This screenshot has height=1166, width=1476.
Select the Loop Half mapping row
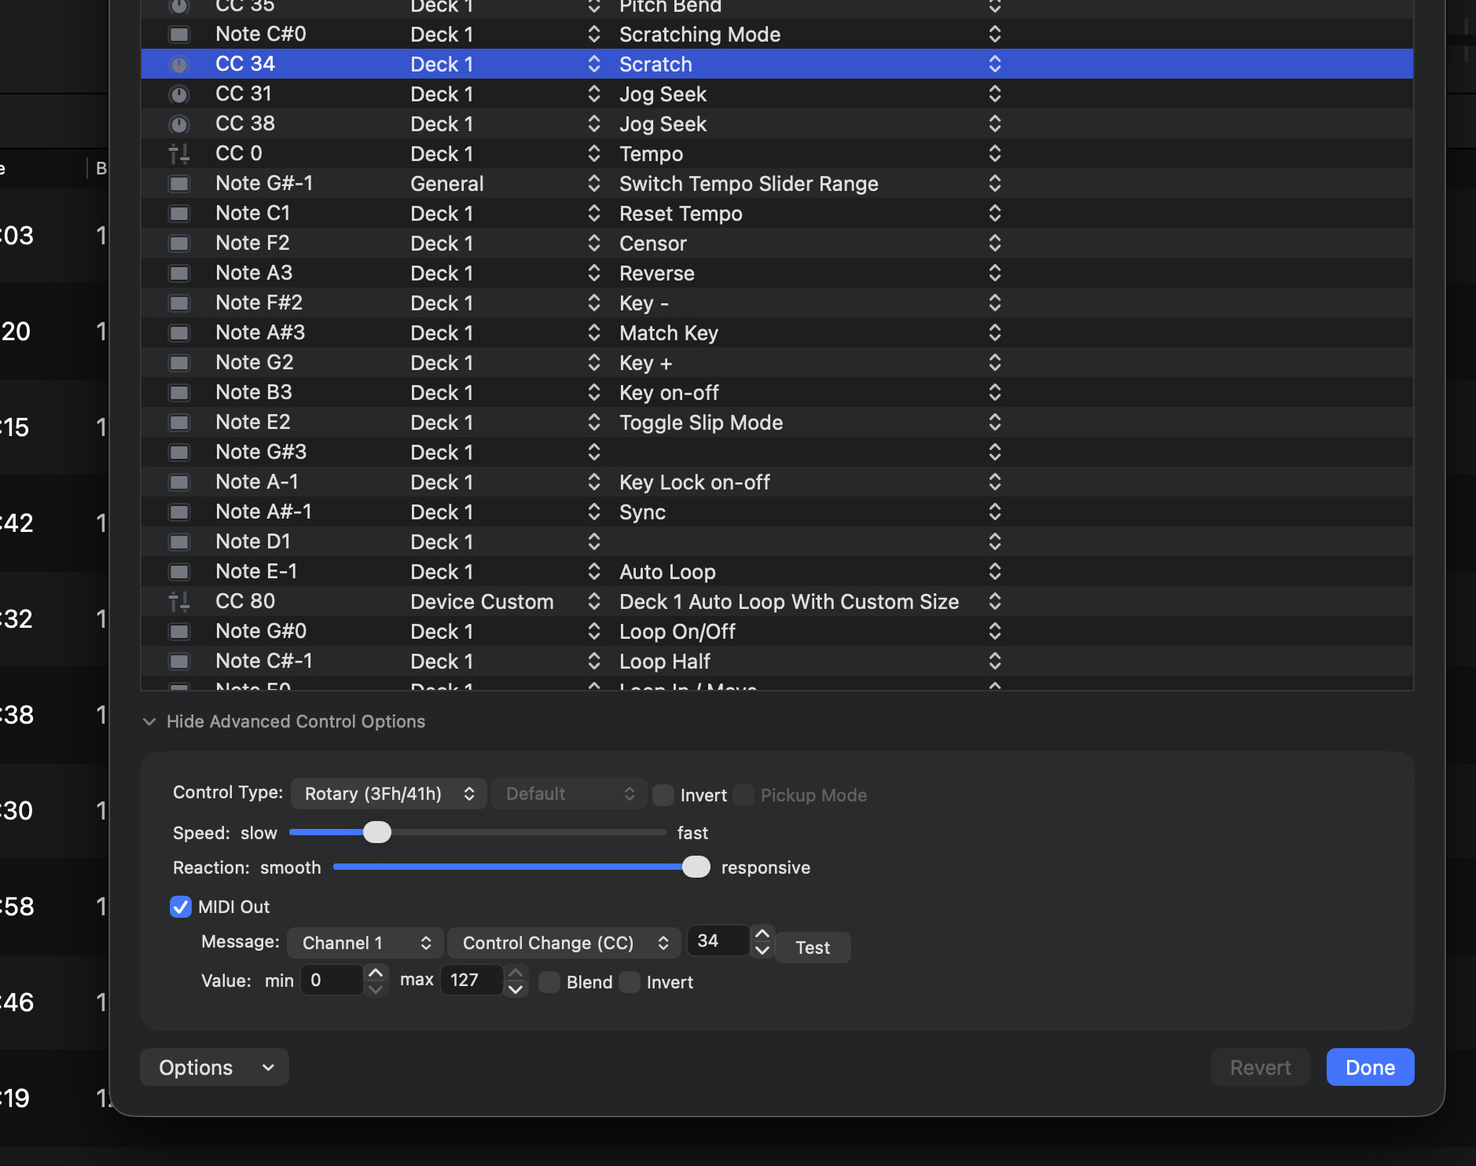point(777,662)
